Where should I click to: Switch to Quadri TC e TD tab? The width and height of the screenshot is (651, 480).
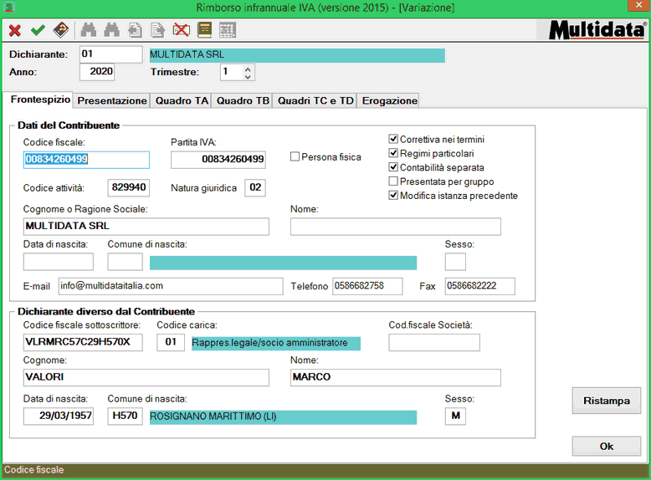[315, 101]
